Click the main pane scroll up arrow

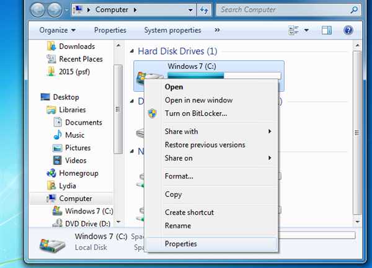pos(358,45)
